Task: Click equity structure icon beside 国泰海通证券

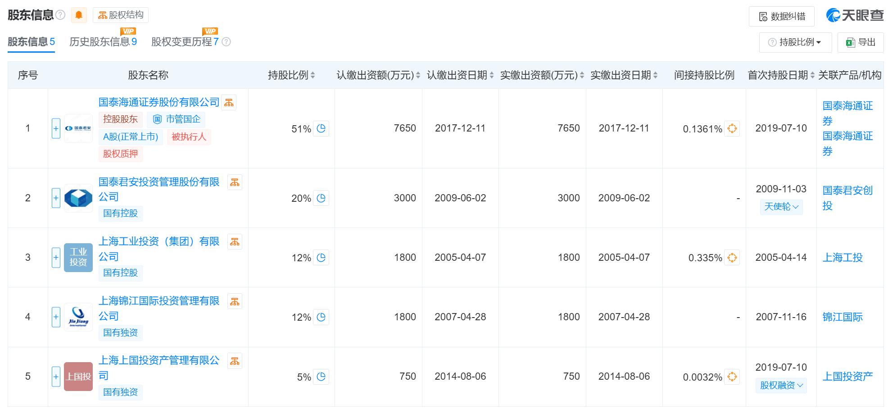Action: 229,103
